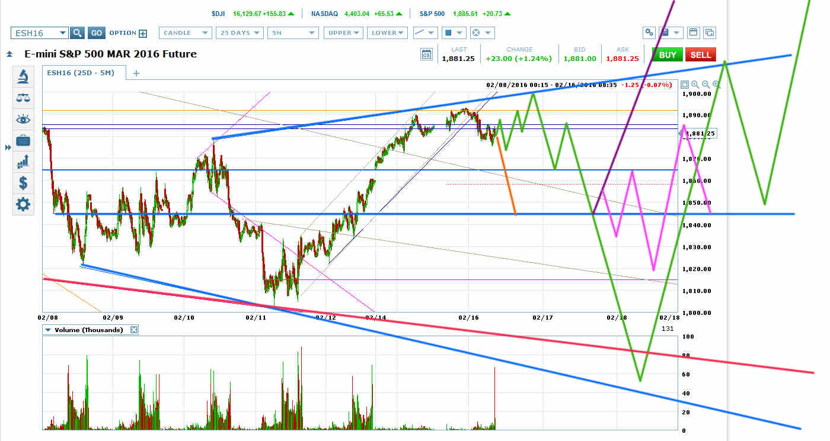Expand the Volume panel triangle menu

48,330
